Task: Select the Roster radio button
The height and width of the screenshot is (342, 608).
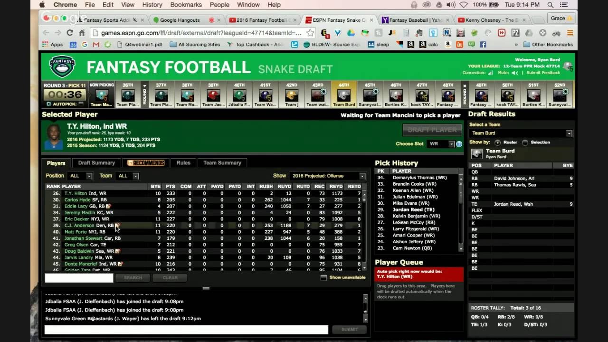Action: click(498, 142)
